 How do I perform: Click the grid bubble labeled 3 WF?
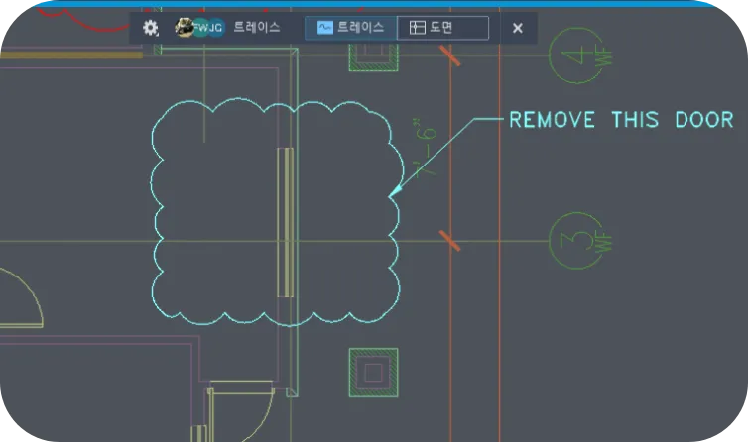[579, 241]
